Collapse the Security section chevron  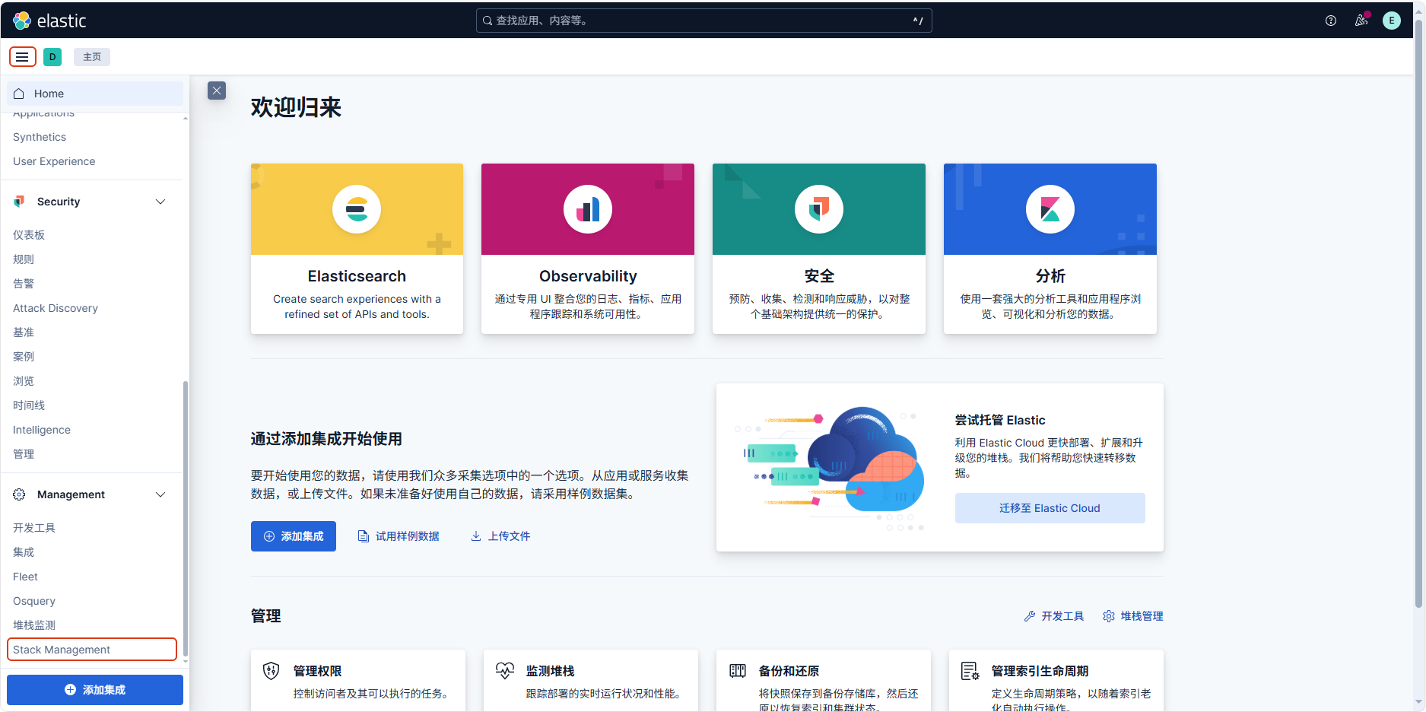pyautogui.click(x=160, y=202)
